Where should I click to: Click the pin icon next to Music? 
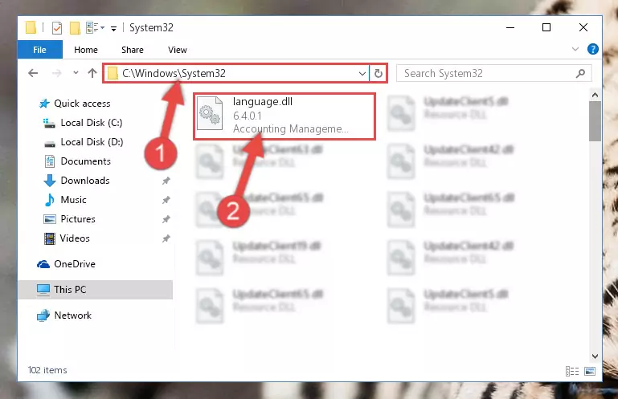click(166, 200)
